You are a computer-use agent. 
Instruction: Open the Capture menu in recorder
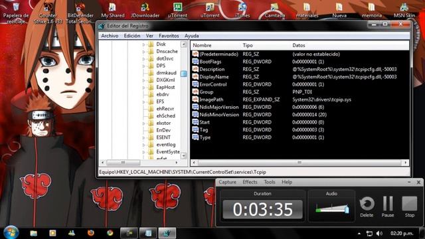pyautogui.click(x=227, y=182)
